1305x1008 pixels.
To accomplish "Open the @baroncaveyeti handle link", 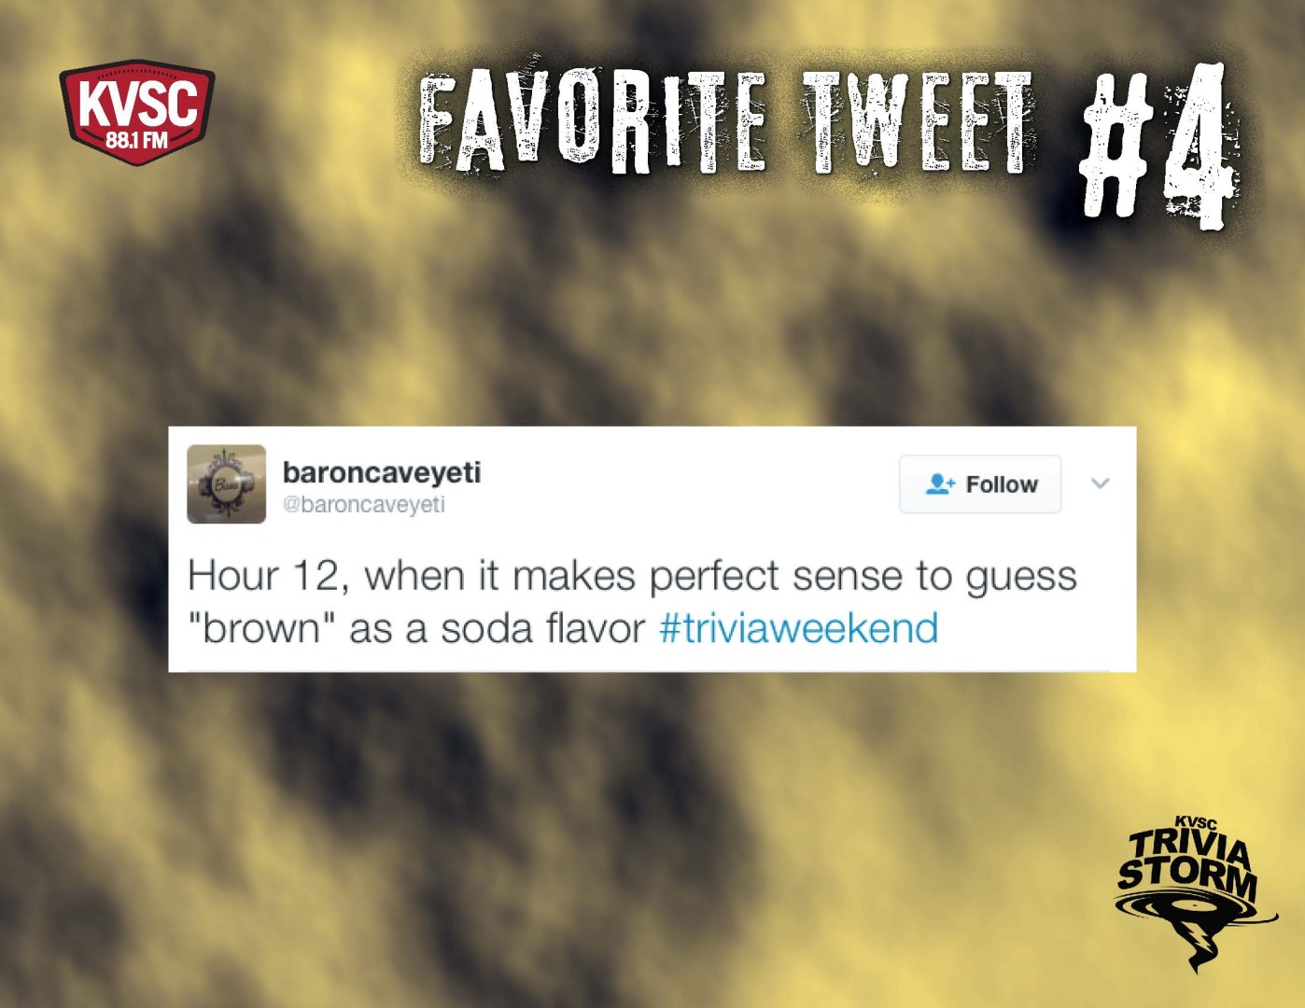I will (x=364, y=505).
